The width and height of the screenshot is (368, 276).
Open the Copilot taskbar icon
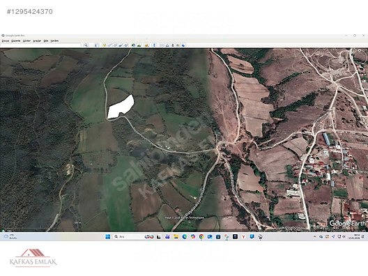193,236
